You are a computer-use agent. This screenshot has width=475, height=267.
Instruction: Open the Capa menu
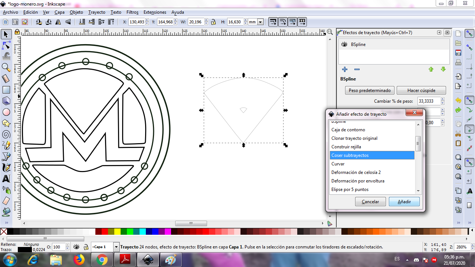click(59, 12)
